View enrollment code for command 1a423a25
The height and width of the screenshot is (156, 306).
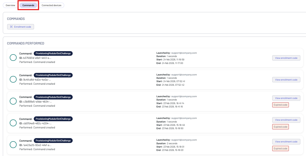pyautogui.click(x=286, y=142)
